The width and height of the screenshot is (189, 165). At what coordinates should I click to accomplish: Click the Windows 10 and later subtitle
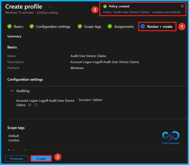click(x=32, y=13)
